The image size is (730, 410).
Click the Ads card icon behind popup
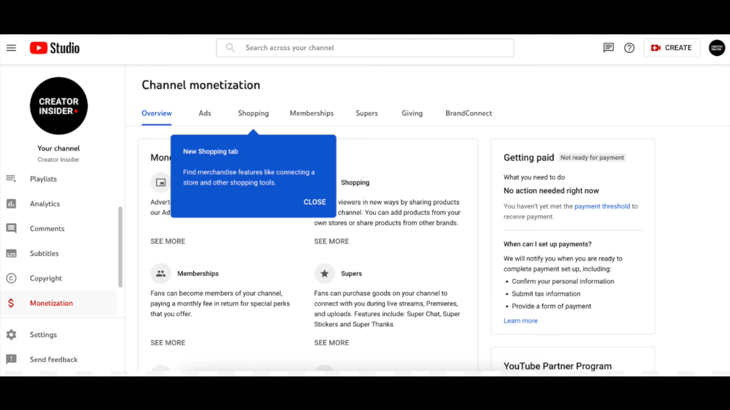coord(161,183)
